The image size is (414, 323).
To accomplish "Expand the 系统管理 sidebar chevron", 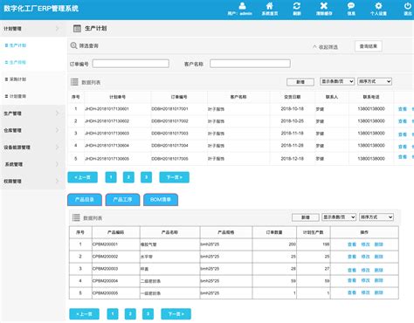I will [57, 164].
